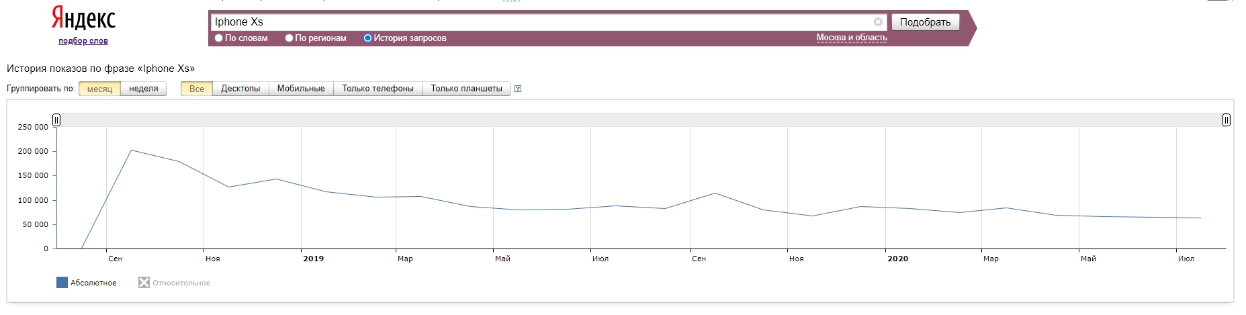Click the 100 000 axis value

coord(33,200)
